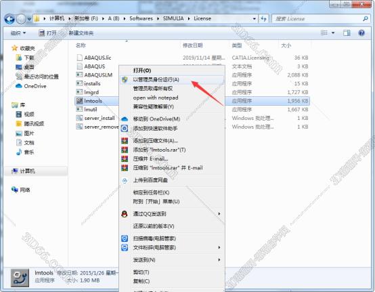Select SIMULIA in the breadcrumb path
This screenshot has height=292, width=375.
tap(173, 18)
